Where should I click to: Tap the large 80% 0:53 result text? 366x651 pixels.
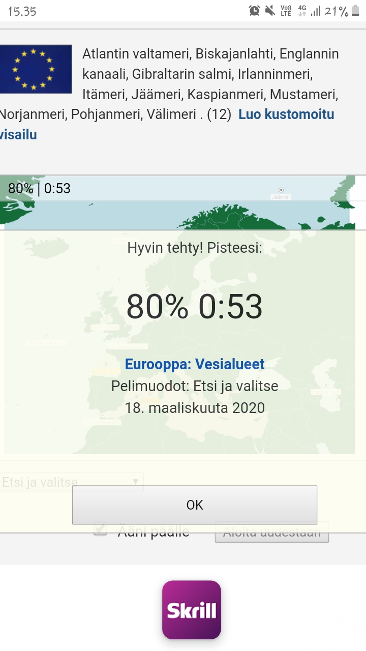[x=194, y=307]
